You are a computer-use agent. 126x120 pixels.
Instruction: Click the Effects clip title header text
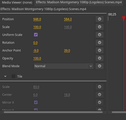click(x=43, y=9)
